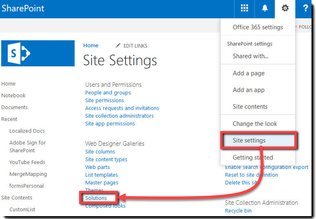Open formsPersonal in navigation
Screen dimensions: 316x219
27,186
